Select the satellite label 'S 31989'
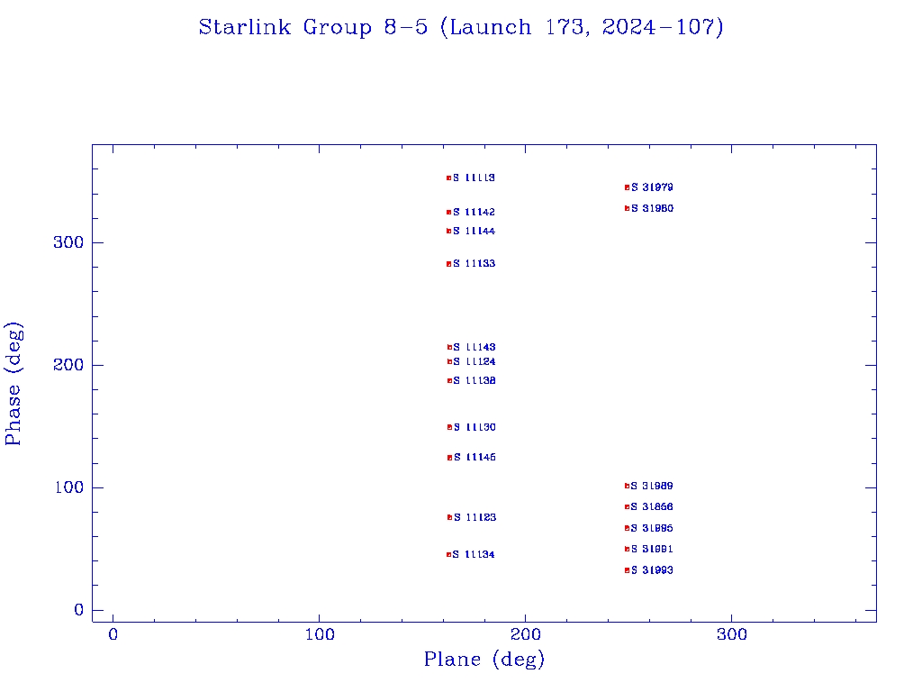Screen dimensions: 922x692 point(652,486)
